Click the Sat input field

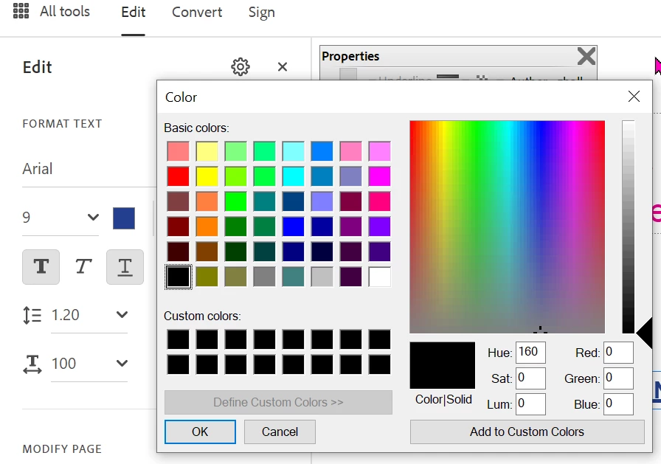click(530, 378)
